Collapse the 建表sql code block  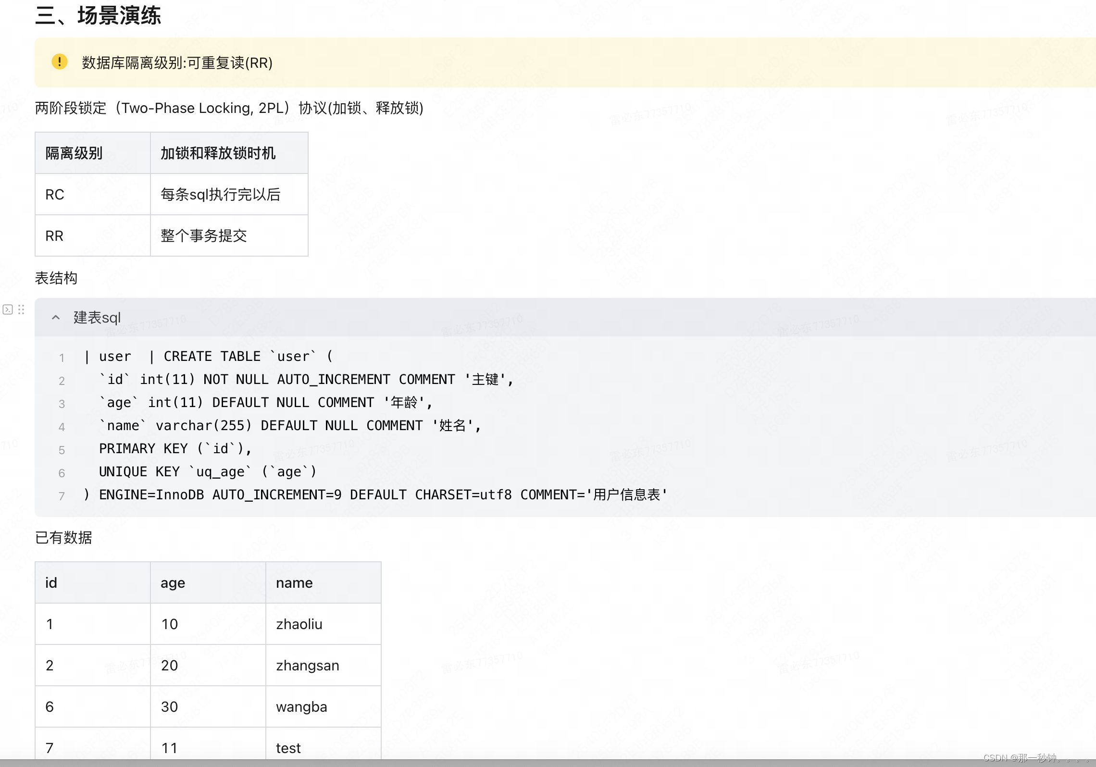tap(56, 318)
